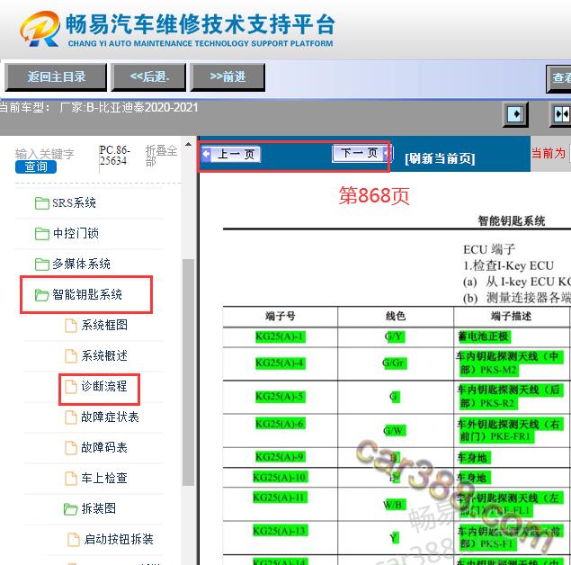Select table cell KG25(A)-4
The width and height of the screenshot is (571, 565).
click(x=280, y=363)
